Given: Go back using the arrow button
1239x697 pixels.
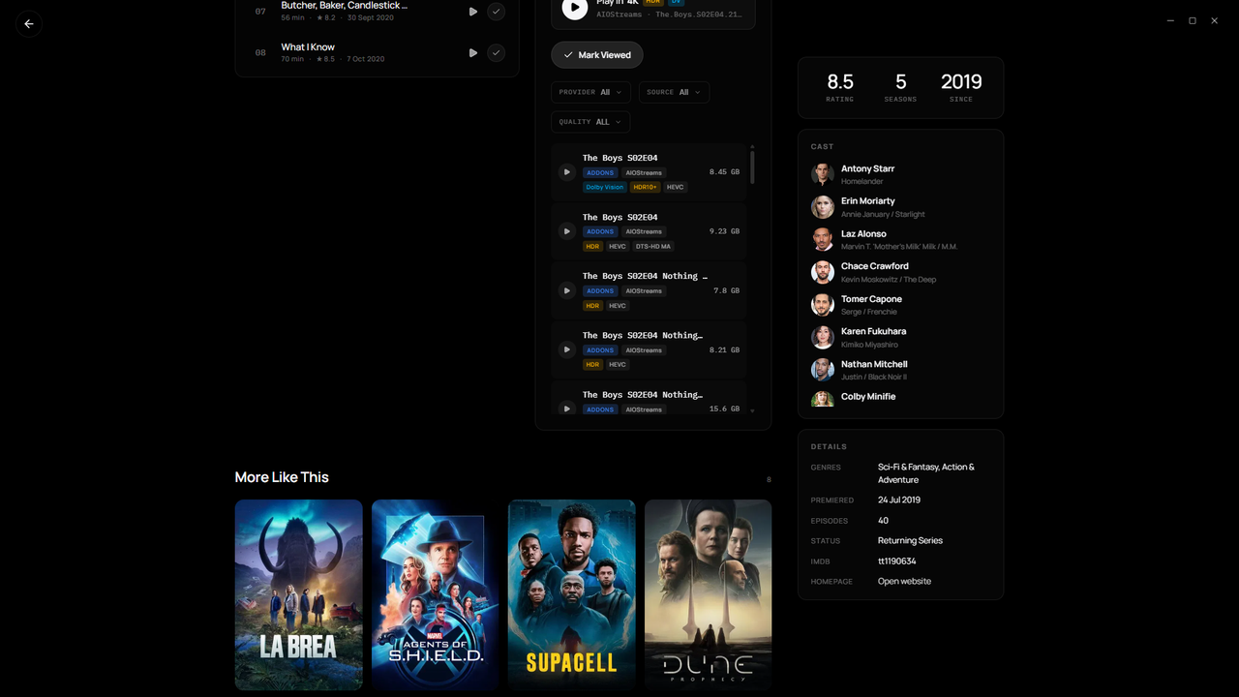Looking at the screenshot, I should pyautogui.click(x=29, y=24).
